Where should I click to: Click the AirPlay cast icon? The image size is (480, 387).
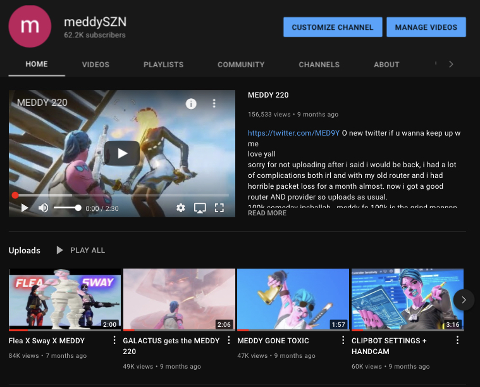click(x=200, y=208)
